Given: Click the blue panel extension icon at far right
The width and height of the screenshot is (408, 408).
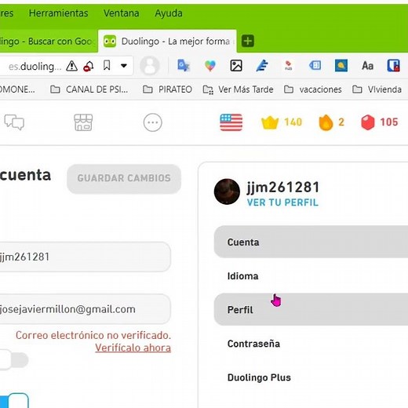Looking at the screenshot, I should click(x=393, y=66).
